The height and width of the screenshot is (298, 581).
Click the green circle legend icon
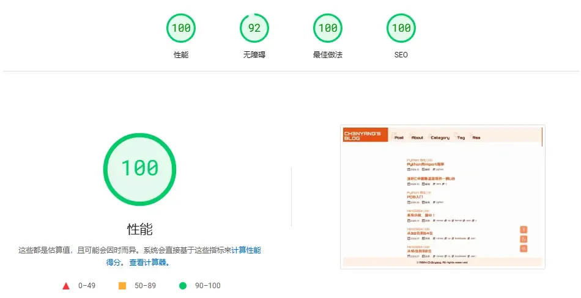tap(183, 286)
